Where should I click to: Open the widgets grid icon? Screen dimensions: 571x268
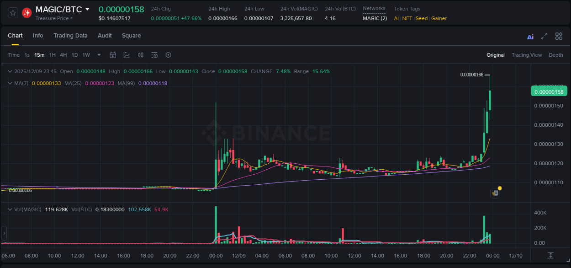(559, 36)
